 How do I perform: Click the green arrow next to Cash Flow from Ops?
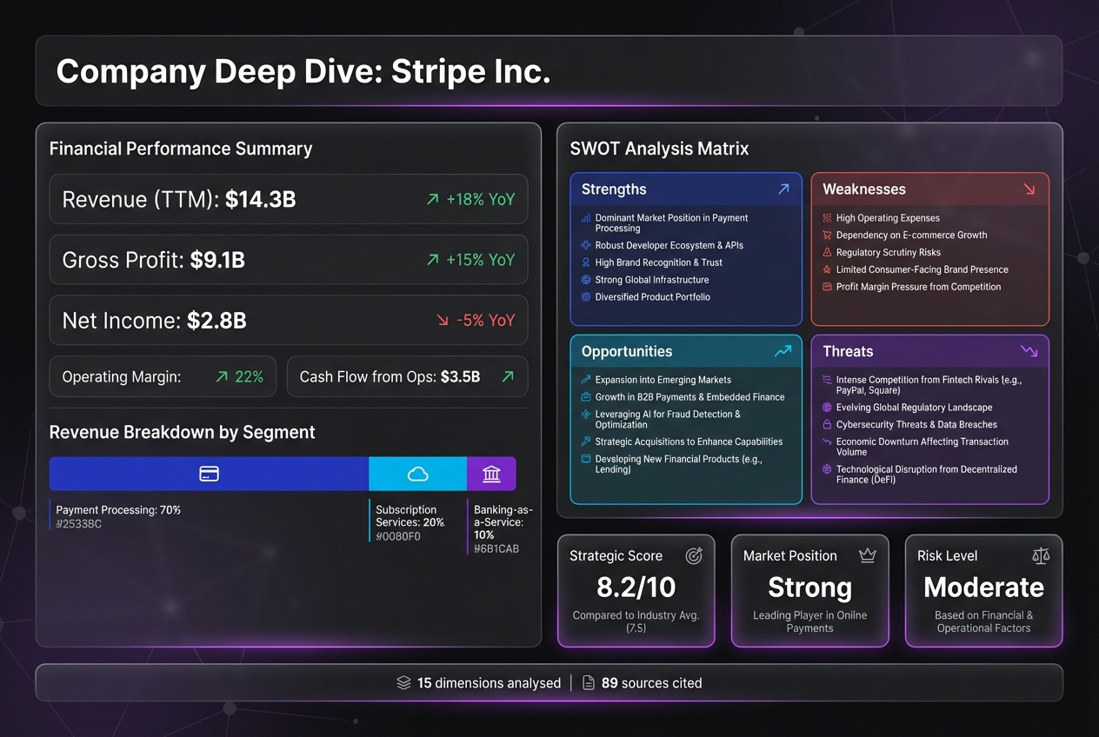(507, 376)
